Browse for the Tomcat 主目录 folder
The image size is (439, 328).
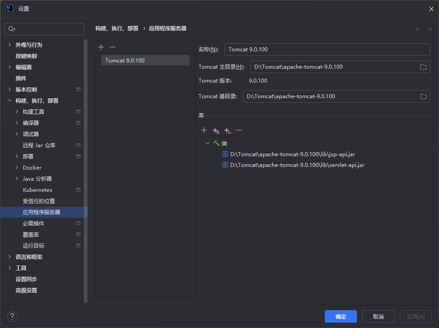[423, 67]
